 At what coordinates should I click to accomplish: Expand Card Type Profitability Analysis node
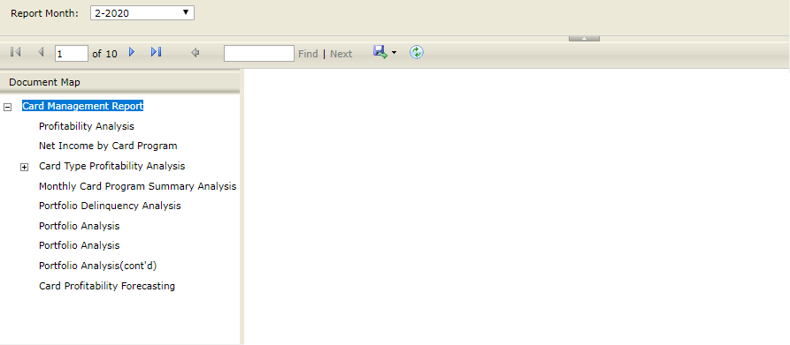(24, 168)
